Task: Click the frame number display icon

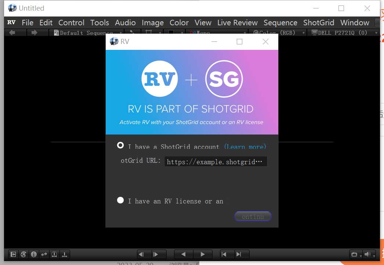Action: pos(54,254)
